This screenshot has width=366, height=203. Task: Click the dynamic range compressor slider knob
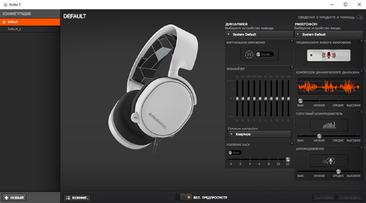click(300, 101)
